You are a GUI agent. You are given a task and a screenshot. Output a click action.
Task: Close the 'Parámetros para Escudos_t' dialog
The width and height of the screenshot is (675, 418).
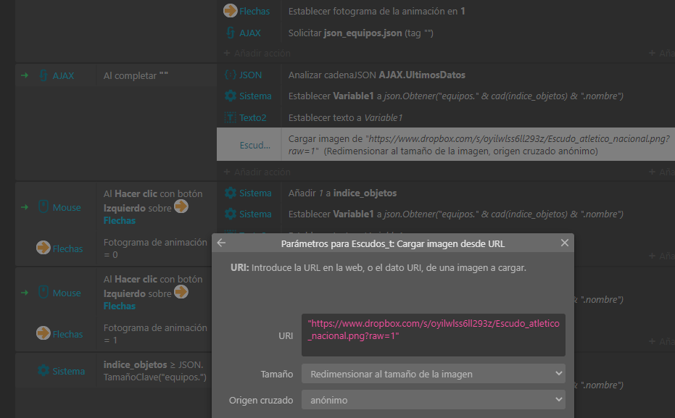coord(565,243)
